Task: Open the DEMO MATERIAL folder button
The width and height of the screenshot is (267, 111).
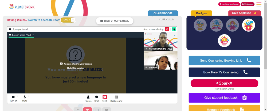Action: tap(115, 21)
